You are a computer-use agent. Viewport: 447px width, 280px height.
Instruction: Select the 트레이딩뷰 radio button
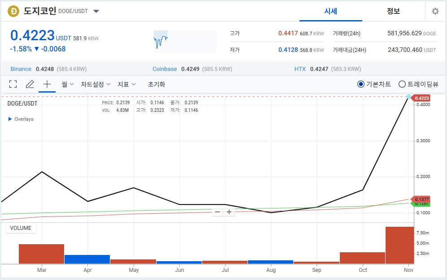pyautogui.click(x=402, y=84)
